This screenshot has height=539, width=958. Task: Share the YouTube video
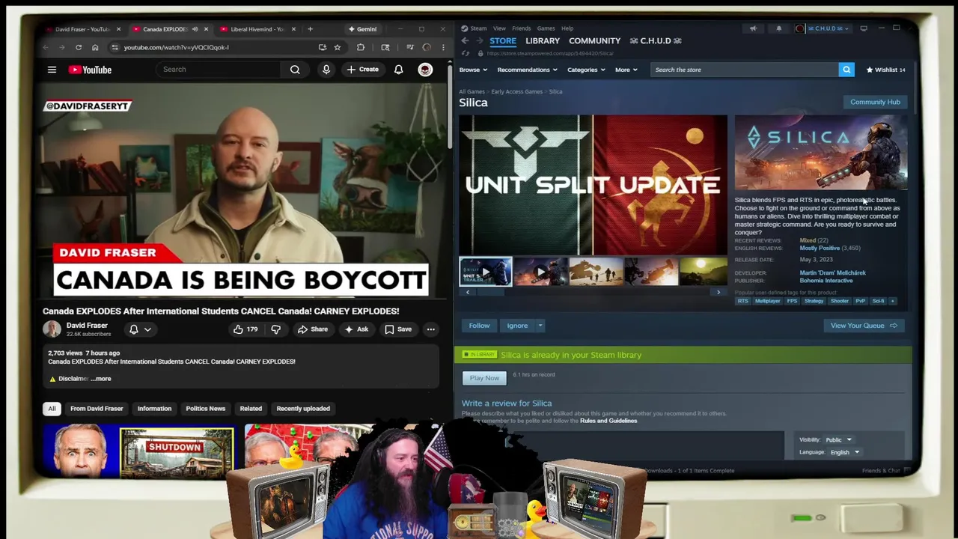click(x=313, y=329)
